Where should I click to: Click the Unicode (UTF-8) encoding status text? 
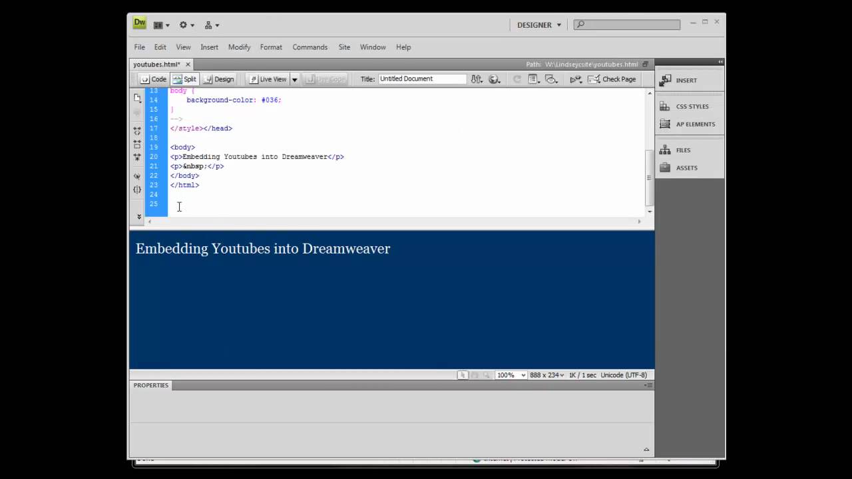click(624, 375)
